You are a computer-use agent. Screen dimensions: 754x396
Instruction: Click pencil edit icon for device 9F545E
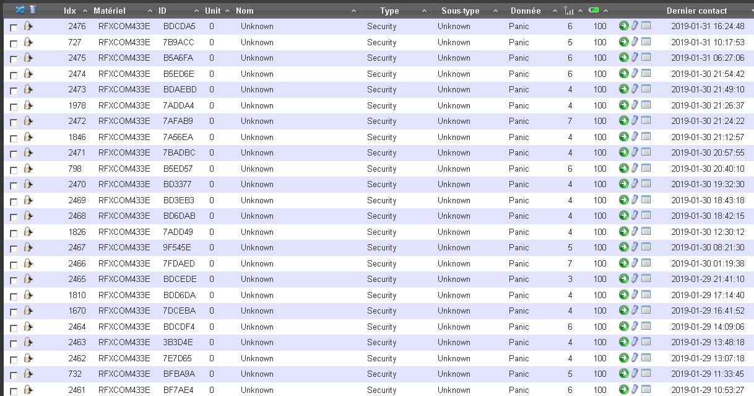(635, 247)
